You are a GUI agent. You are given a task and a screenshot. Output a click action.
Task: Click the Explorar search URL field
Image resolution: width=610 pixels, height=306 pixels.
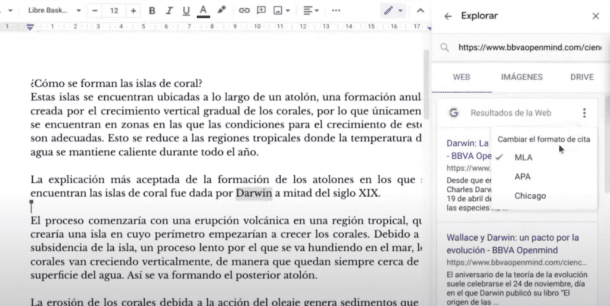(x=524, y=48)
